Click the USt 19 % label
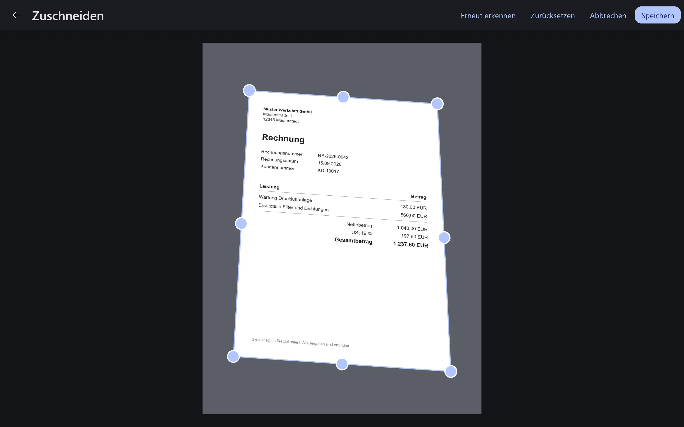Screen dimensions: 684x427 (x=362, y=233)
